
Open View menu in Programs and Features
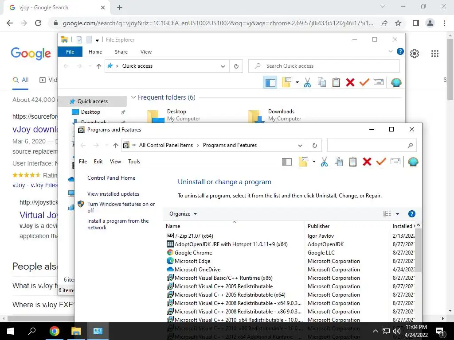pos(115,162)
